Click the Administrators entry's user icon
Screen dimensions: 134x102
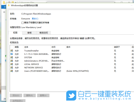pos(12,61)
